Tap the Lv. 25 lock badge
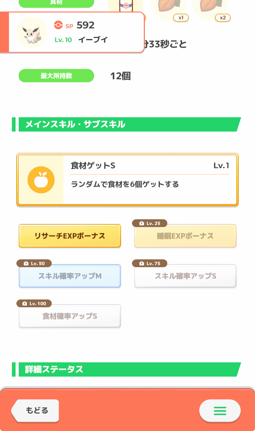 click(150, 223)
